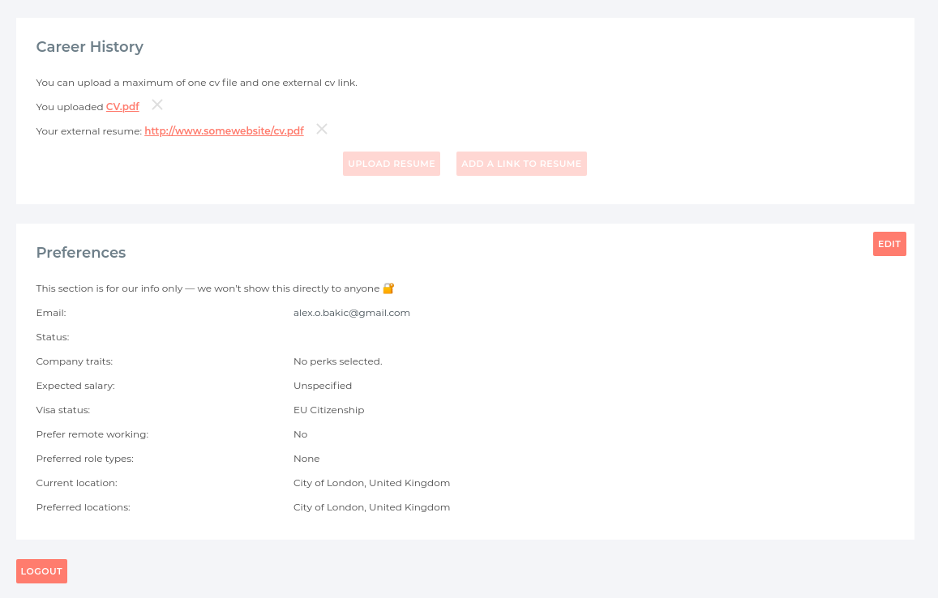The image size is (938, 598).
Task: Click the Upload Resume button
Action: (392, 164)
